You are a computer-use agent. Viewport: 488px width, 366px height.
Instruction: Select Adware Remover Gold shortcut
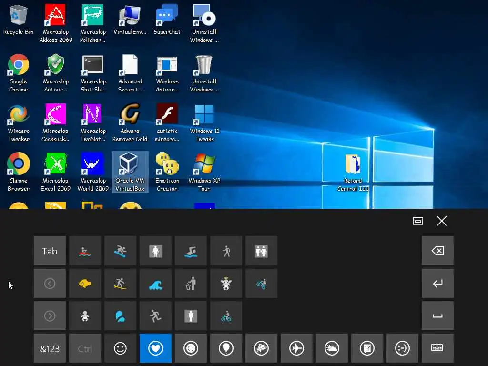point(130,122)
